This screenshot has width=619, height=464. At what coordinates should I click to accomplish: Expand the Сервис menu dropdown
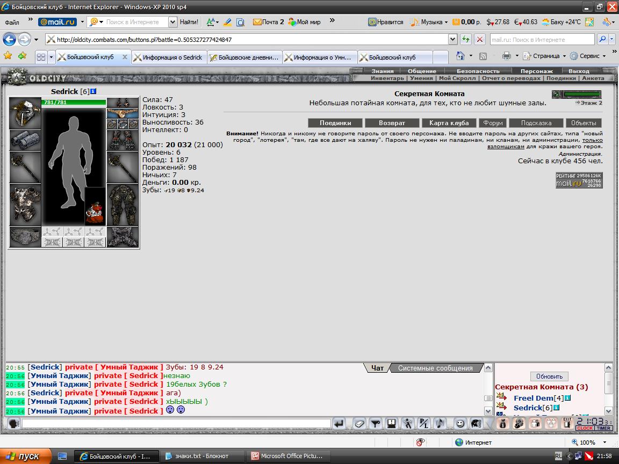(x=604, y=56)
